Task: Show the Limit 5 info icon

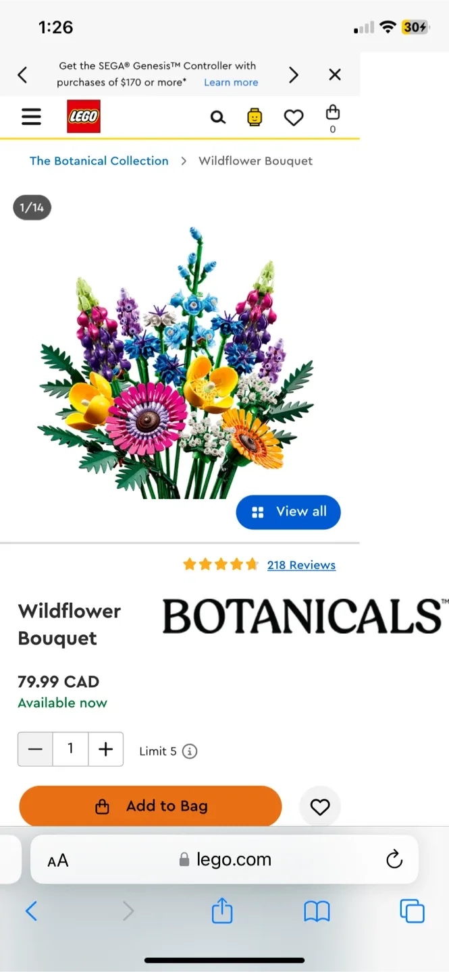Action: point(190,751)
